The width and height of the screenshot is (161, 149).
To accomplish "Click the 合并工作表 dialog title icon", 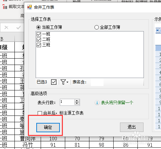I will (x=30, y=7).
